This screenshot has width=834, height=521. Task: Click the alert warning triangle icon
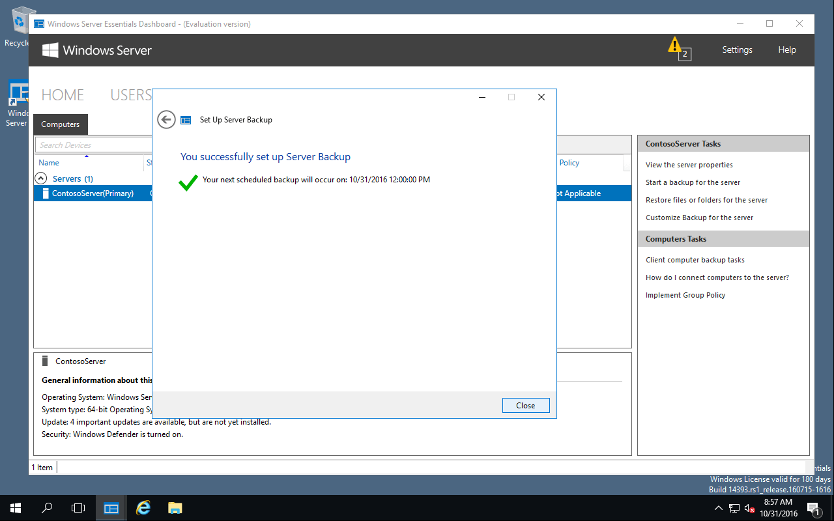[674, 45]
